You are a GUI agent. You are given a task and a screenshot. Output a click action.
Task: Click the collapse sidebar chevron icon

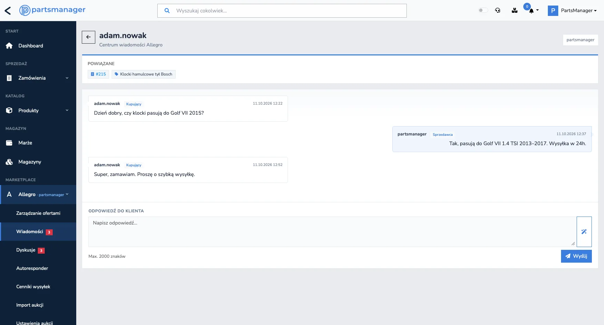point(8,11)
